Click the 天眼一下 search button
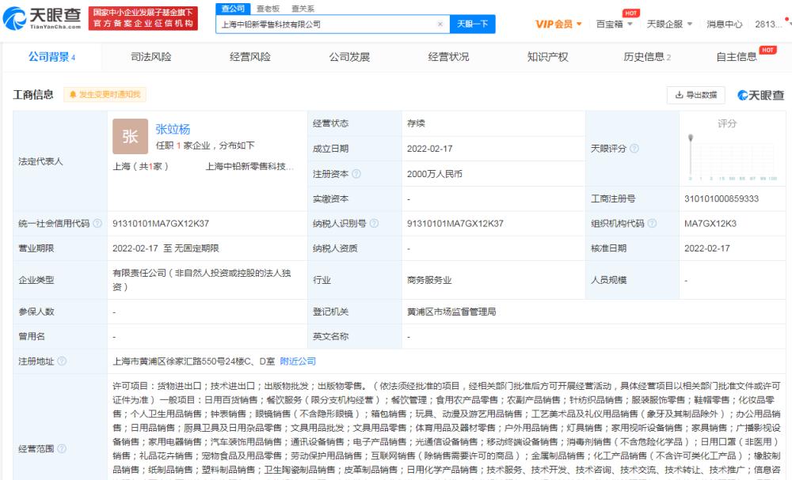792x480 pixels. pos(472,24)
